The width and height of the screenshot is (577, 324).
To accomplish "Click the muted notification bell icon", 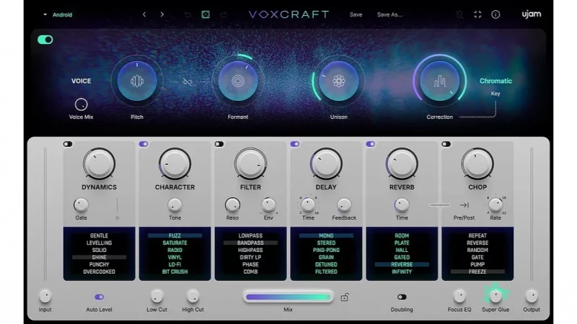I will pos(459,14).
